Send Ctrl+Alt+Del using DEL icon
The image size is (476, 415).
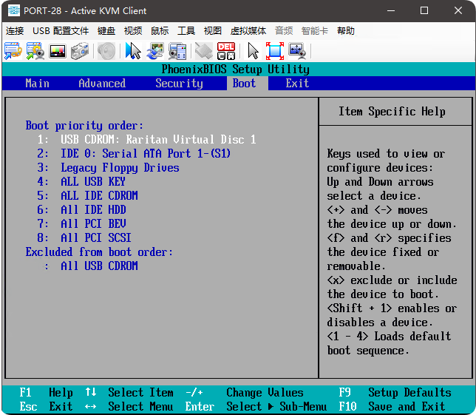[x=226, y=51]
